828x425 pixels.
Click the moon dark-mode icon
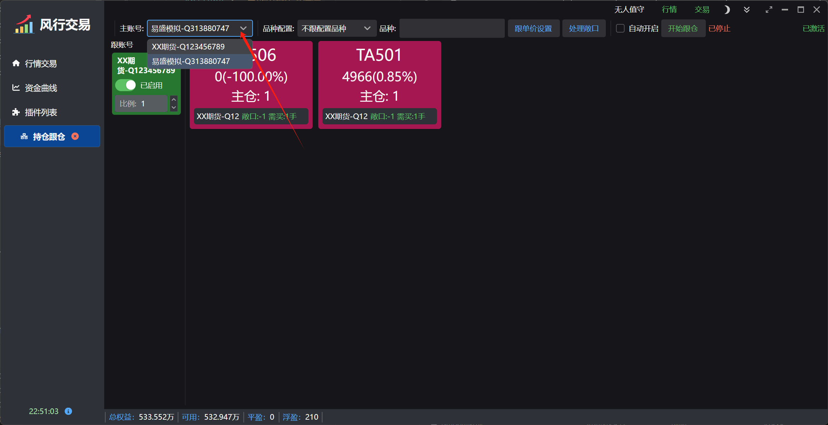tap(727, 10)
